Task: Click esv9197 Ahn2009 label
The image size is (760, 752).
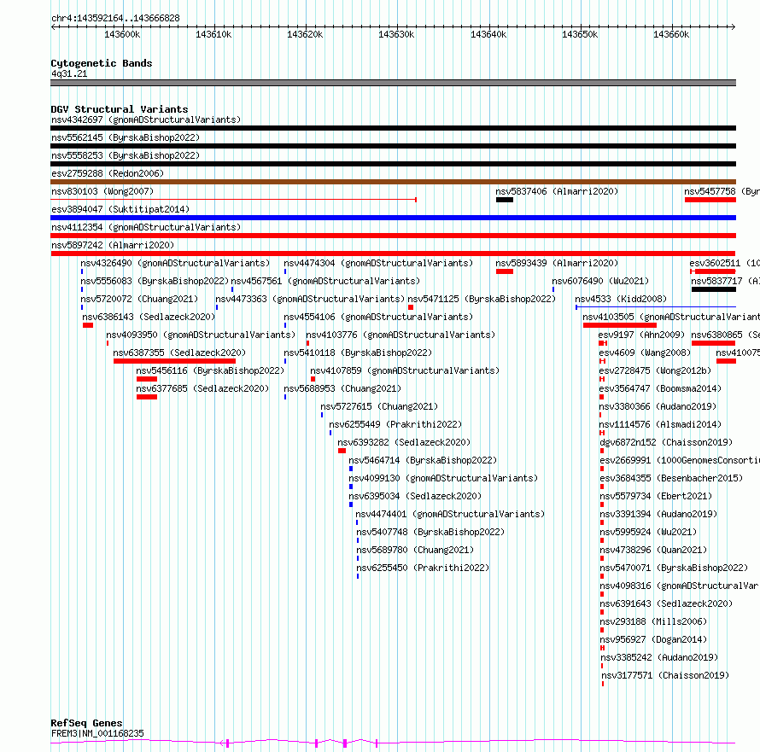Action: [641, 335]
